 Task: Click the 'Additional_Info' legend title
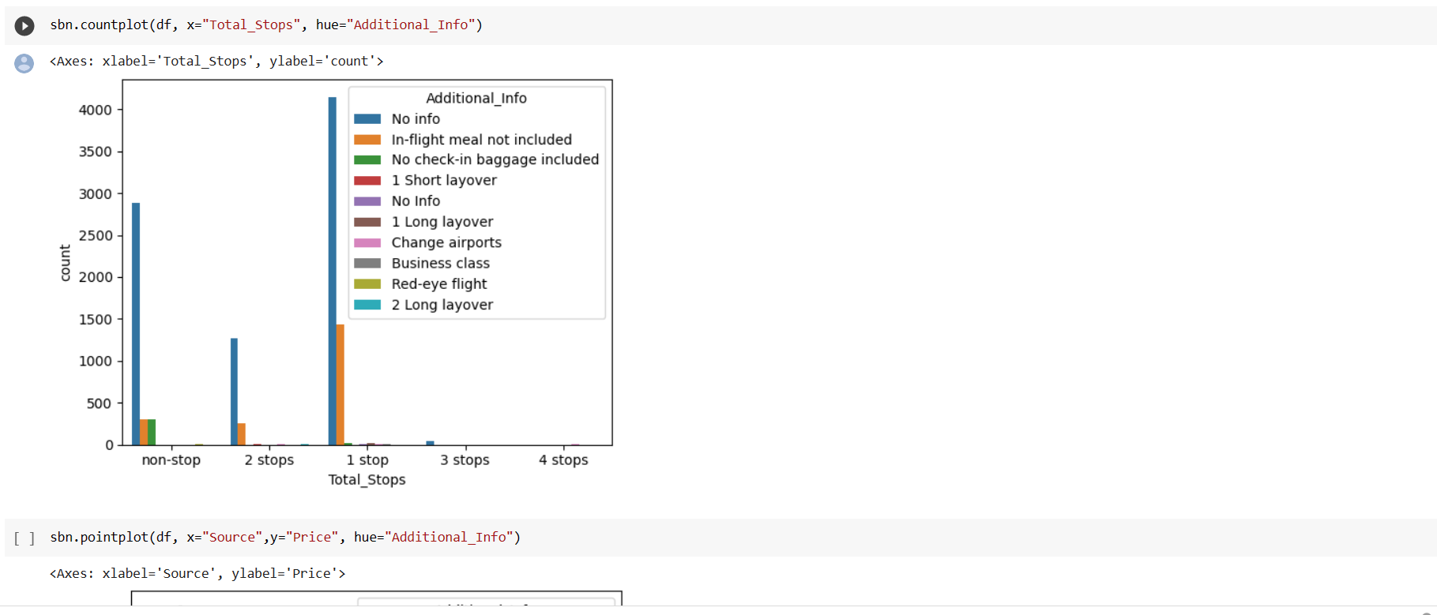click(476, 98)
